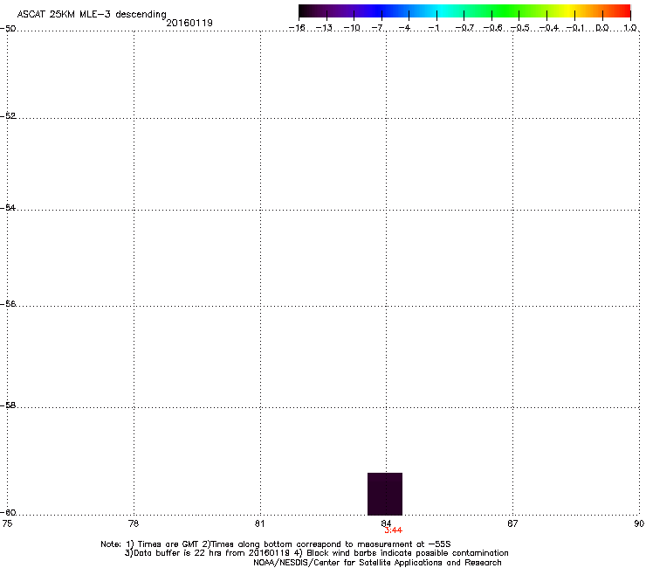Click the -4 color bar label
646x568 pixels.
click(404, 28)
